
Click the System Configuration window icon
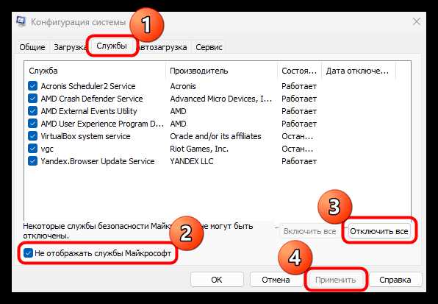tap(21, 21)
